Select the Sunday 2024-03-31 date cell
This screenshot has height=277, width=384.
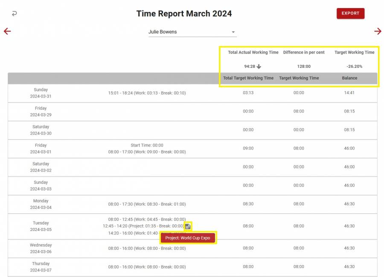(41, 93)
